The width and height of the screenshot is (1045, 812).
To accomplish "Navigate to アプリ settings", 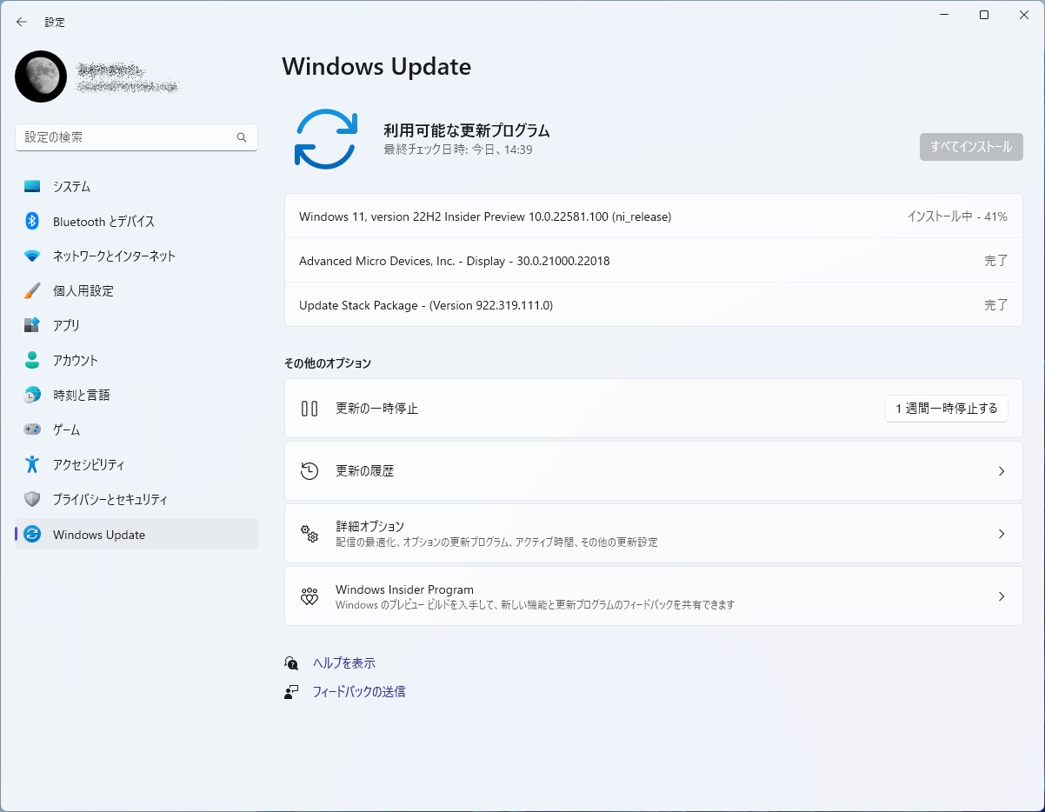I will point(136,326).
